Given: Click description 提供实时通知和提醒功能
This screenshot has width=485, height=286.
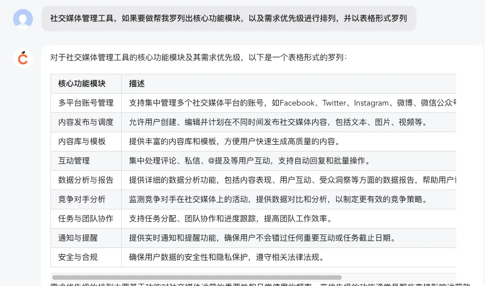Looking at the screenshot, I should (289, 238).
